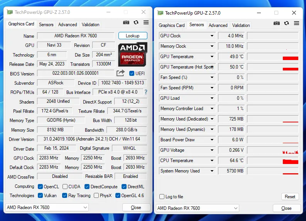
Task: Open the Hot Spot temperature sensor dropdown
Action: [212, 67]
